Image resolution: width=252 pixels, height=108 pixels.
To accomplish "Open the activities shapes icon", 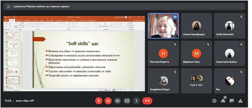I will point(240,101).
